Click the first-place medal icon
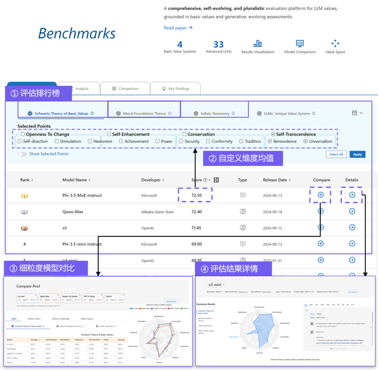Screen dimensions: 379x371 coord(24,196)
